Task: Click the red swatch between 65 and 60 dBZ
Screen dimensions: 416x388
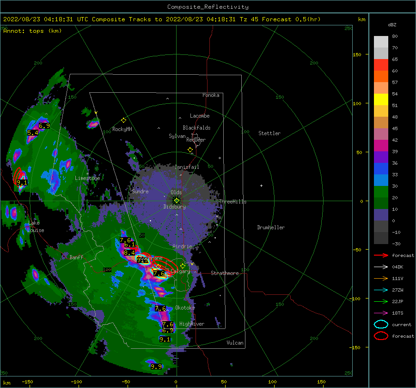Action: pos(381,65)
